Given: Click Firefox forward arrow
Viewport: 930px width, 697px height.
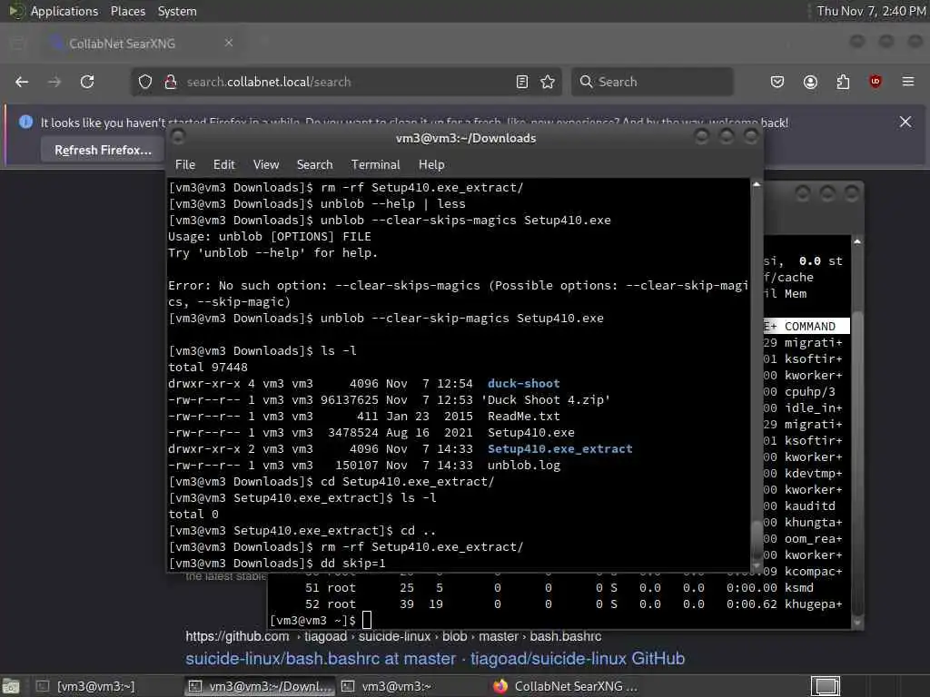Looking at the screenshot, I should 54,82.
